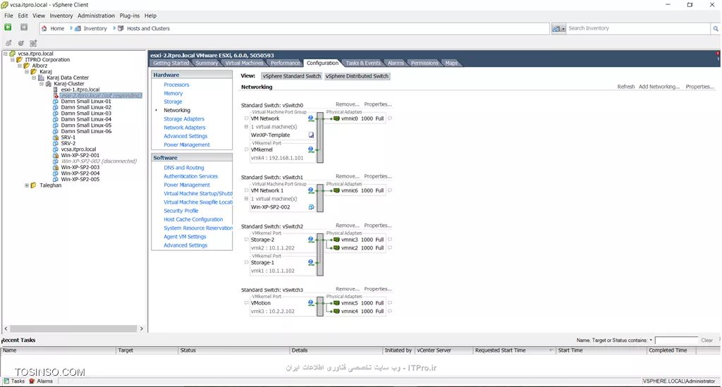Screen dimensions: 722x387
Task: Toggle view to vSphere Distributed Switch
Action: click(357, 76)
